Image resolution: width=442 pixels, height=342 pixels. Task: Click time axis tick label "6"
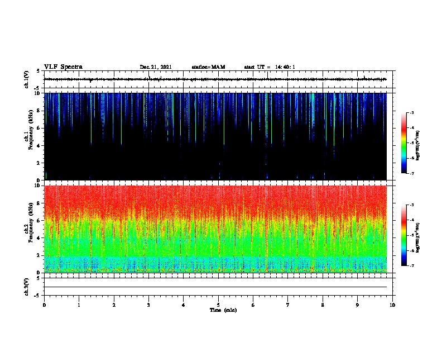point(253,305)
